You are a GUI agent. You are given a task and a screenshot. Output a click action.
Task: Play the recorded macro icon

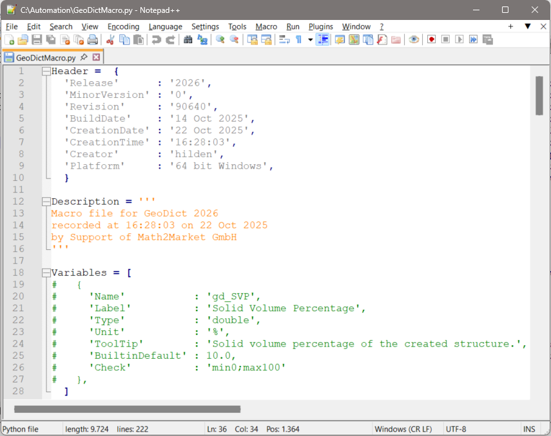(458, 39)
